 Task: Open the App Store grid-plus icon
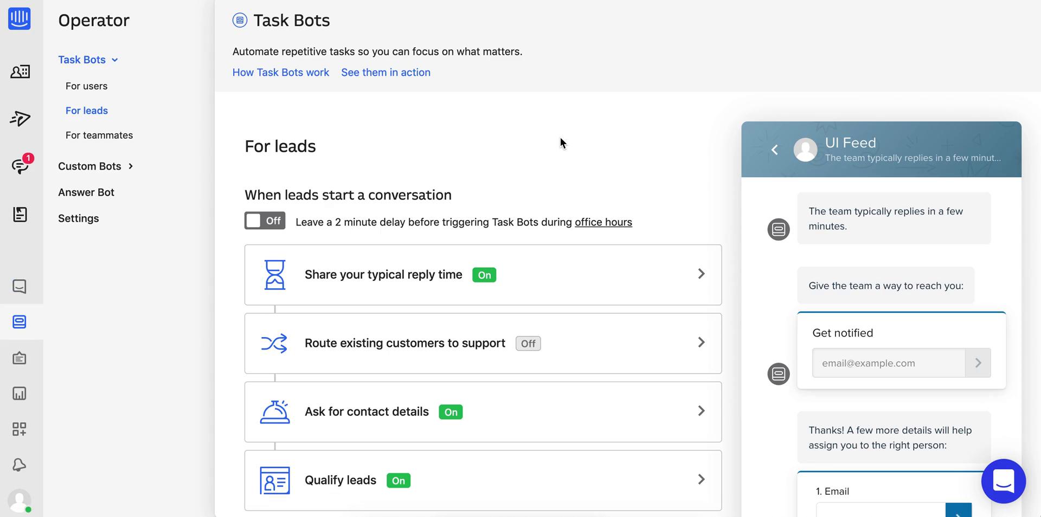[x=20, y=429]
